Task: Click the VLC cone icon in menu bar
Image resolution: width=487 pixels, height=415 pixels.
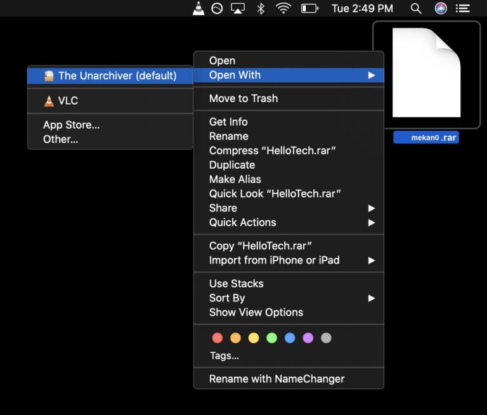Action: coord(198,8)
